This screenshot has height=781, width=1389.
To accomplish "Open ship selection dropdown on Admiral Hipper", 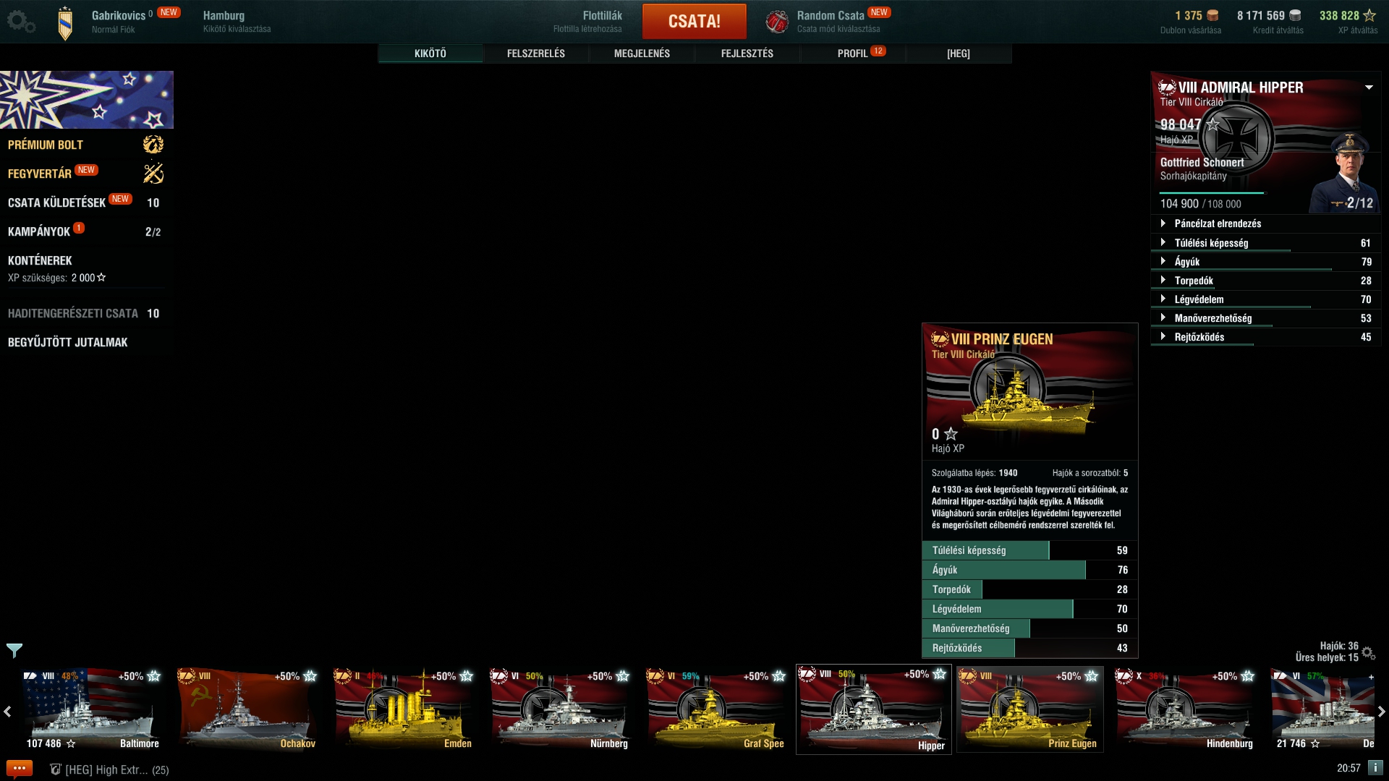I will 1369,88.
